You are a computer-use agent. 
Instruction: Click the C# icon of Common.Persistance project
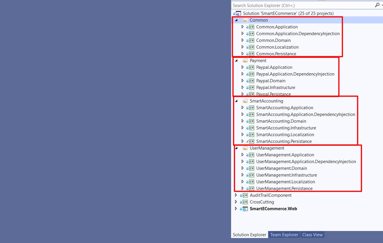(x=252, y=54)
